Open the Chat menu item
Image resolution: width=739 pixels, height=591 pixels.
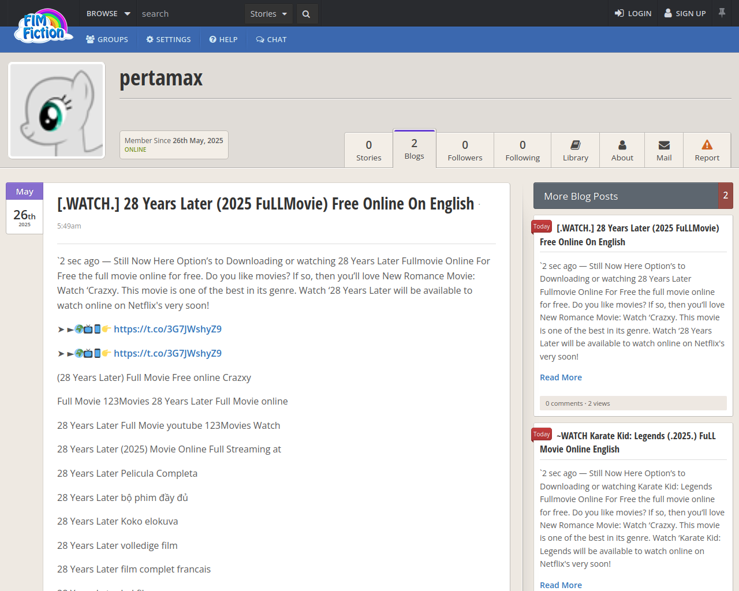click(x=271, y=39)
